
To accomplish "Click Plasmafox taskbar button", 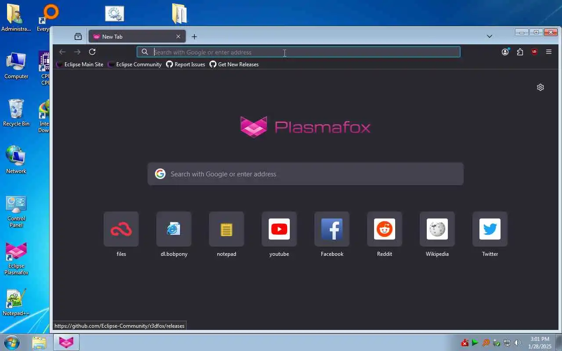I will point(66,342).
